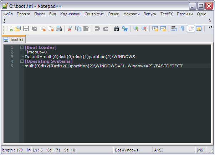This screenshot has width=215, height=155.
Task: Open the Правка menu
Action: click(x=23, y=14)
